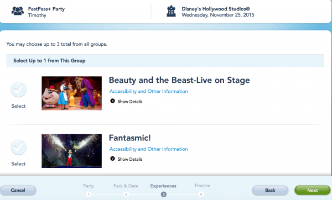Click the 'FastPass+ Party' heading text
Screen dimensions: 332x200
[46, 9]
